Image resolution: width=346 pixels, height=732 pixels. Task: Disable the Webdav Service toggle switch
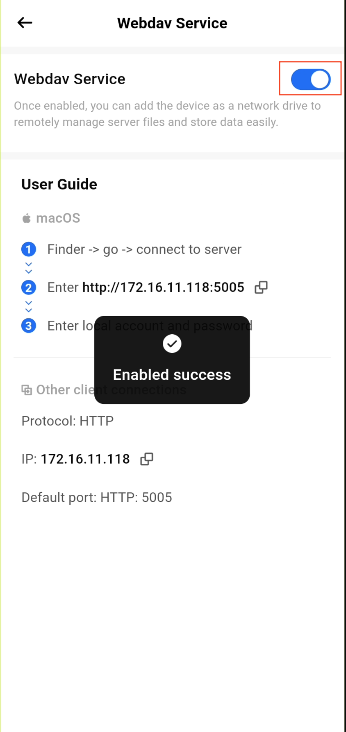click(310, 79)
